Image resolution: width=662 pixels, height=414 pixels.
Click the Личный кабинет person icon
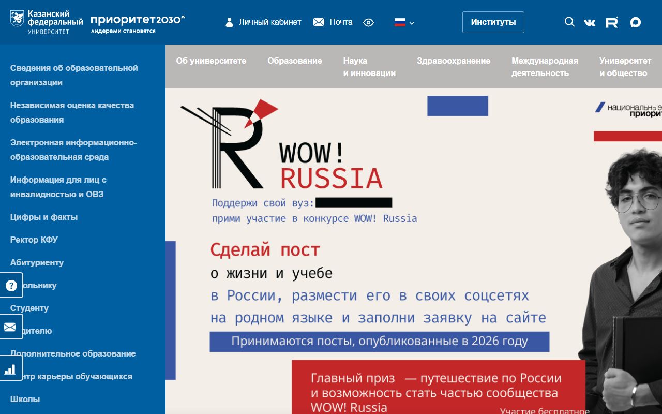pyautogui.click(x=229, y=22)
